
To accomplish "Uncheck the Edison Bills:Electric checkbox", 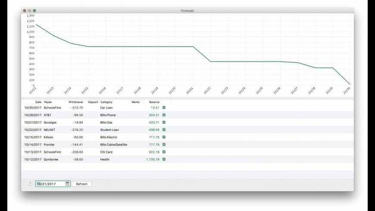I will pos(164,137).
